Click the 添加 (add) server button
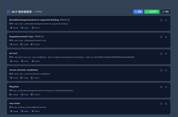 point(138,12)
